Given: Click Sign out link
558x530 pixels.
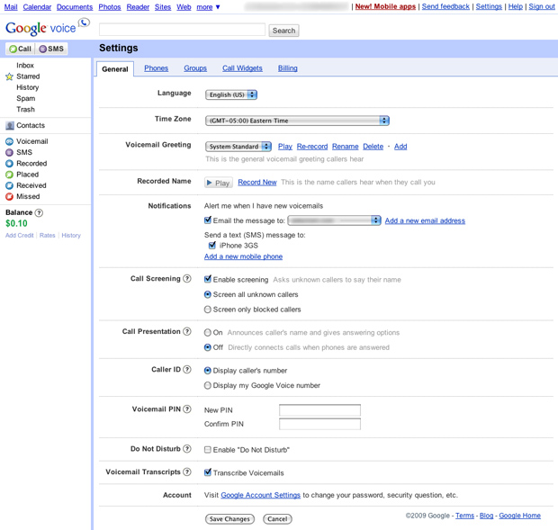Looking at the screenshot, I should pos(542,7).
